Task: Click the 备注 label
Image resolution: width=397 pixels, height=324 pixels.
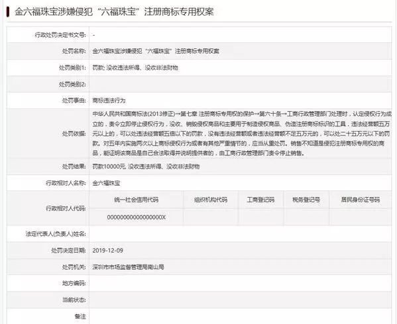Action: coord(80,316)
